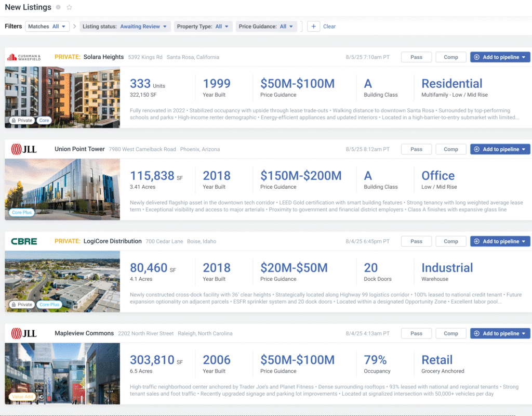Star the New Listings view as favorite
The height and width of the screenshot is (416, 532).
[70, 7]
